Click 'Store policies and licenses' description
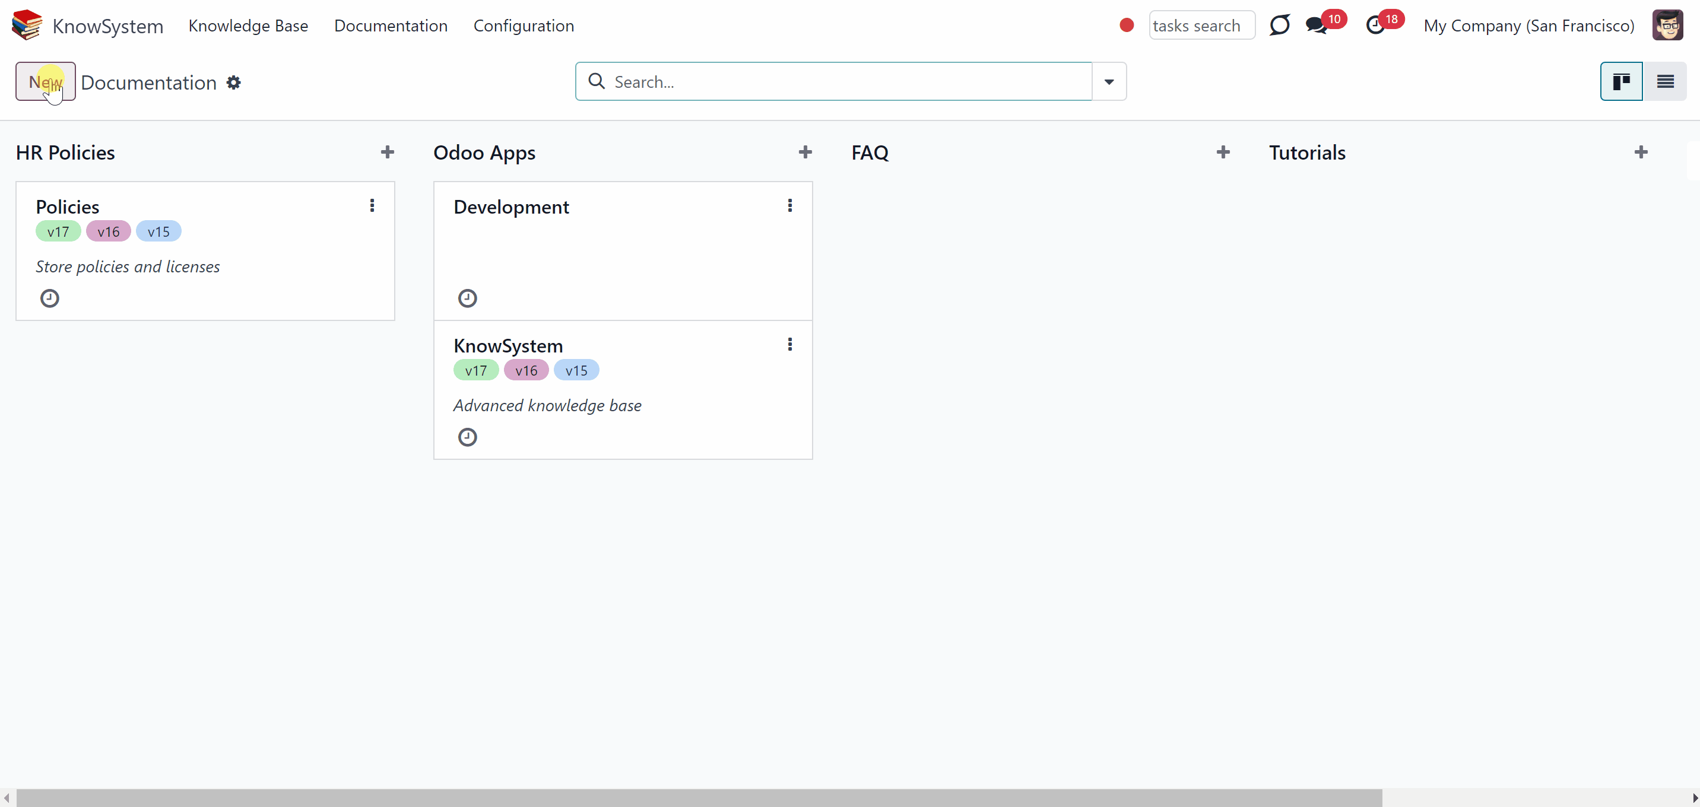 [128, 266]
